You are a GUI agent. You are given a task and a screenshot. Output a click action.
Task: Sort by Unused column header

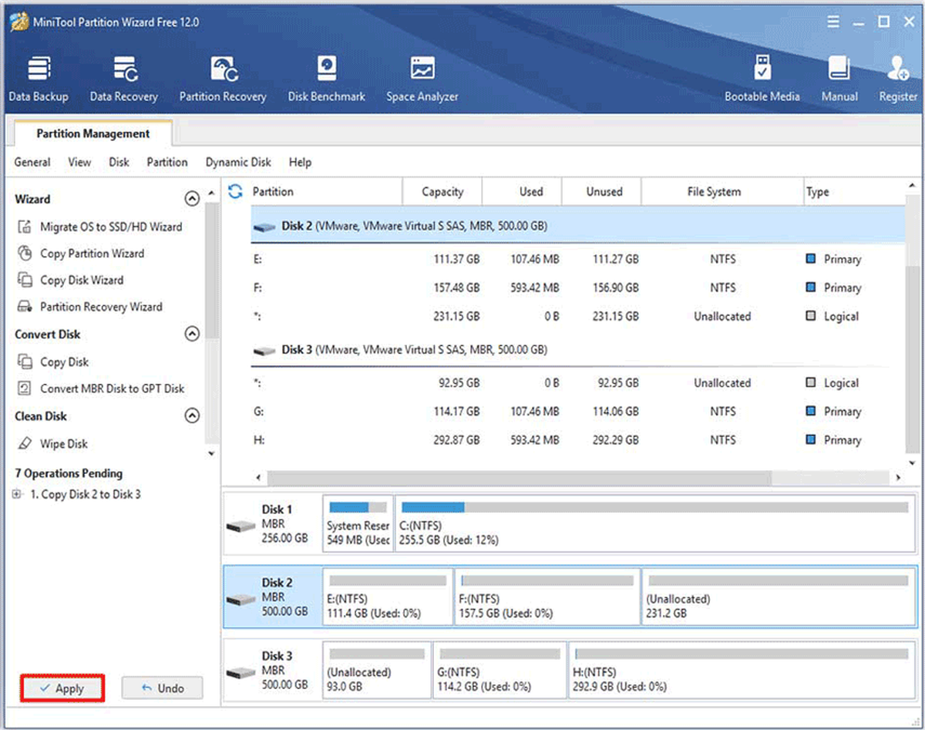[604, 191]
